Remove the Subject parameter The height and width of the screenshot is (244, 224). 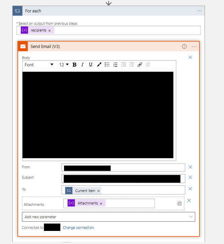(x=190, y=177)
